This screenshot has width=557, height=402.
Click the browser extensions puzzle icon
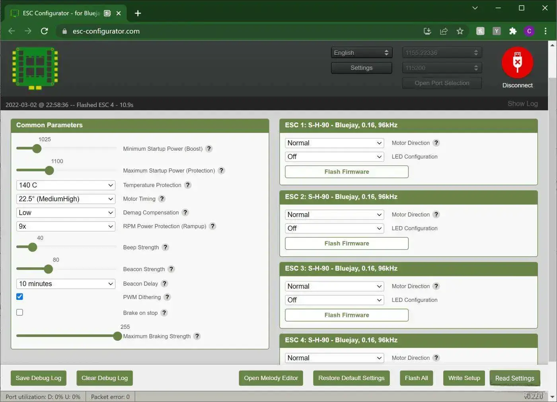click(x=513, y=31)
